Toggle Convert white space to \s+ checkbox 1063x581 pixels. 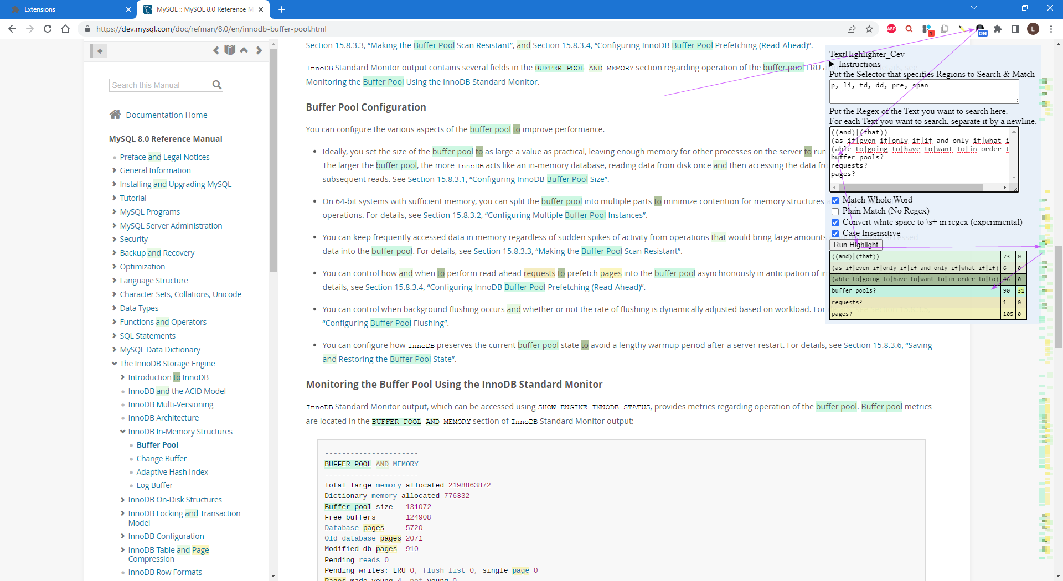[835, 222]
